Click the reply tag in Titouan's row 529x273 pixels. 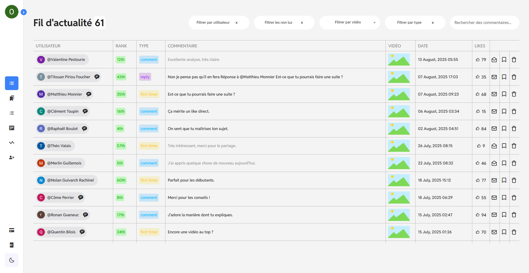point(145,77)
